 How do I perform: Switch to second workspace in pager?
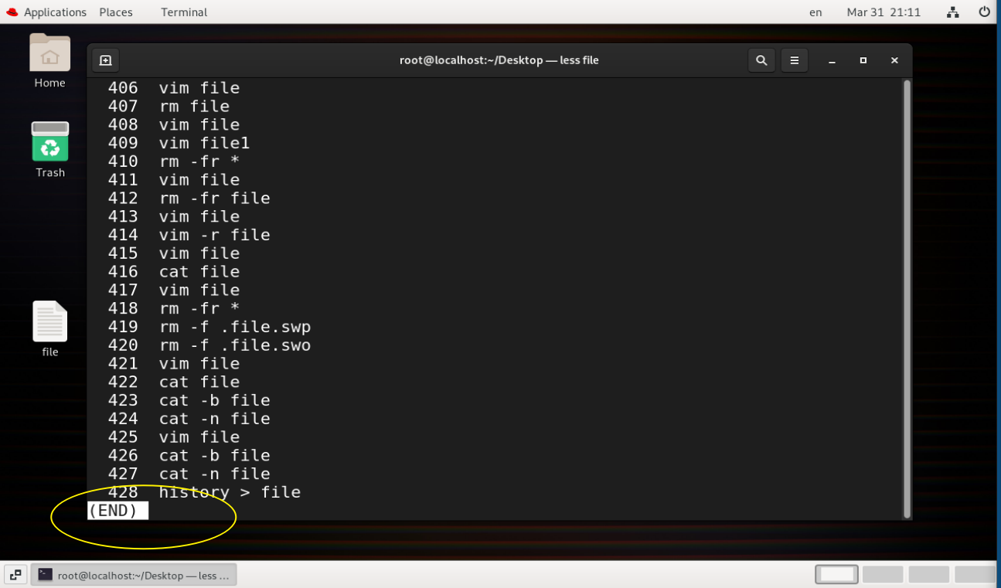[883, 574]
